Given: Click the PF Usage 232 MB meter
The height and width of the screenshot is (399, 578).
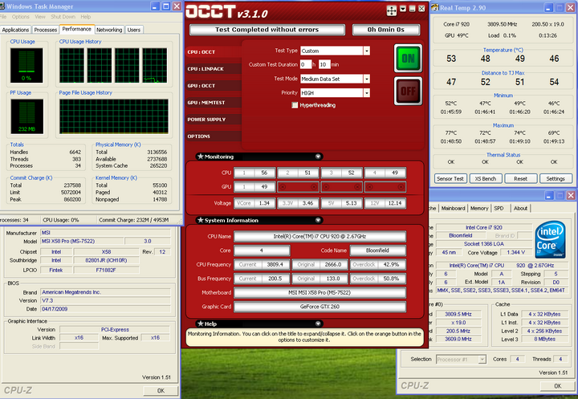Looking at the screenshot, I should [x=26, y=116].
